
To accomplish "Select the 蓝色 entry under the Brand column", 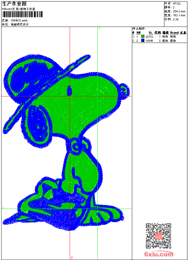I will 173,41.
